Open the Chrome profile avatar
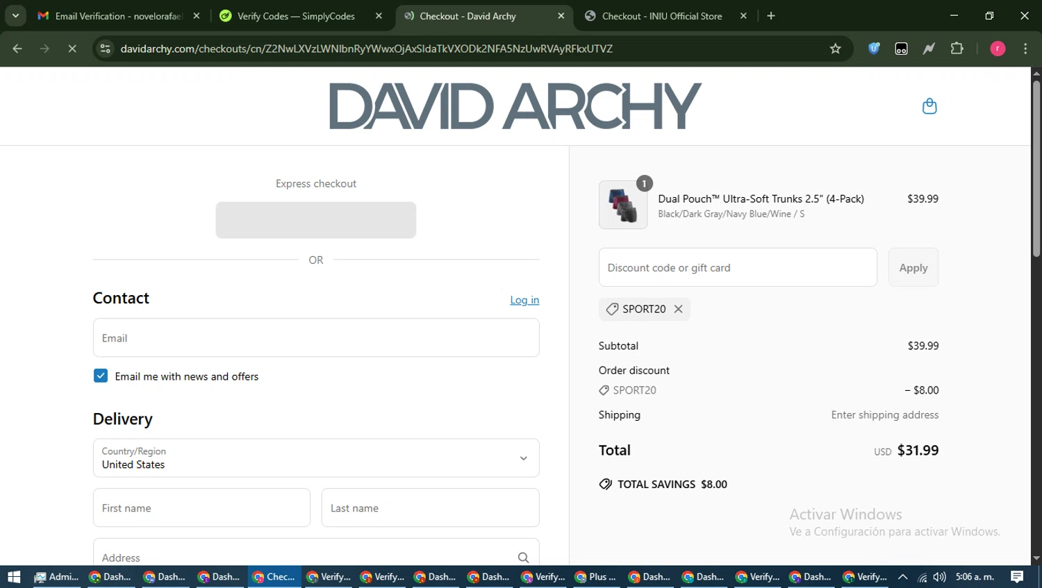The width and height of the screenshot is (1042, 588). 998,49
